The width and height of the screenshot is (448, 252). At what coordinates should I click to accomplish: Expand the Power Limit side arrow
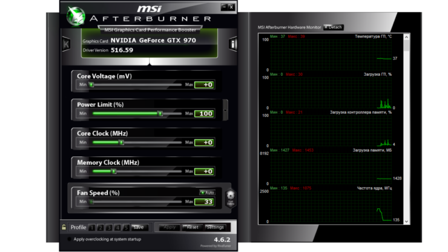225,110
